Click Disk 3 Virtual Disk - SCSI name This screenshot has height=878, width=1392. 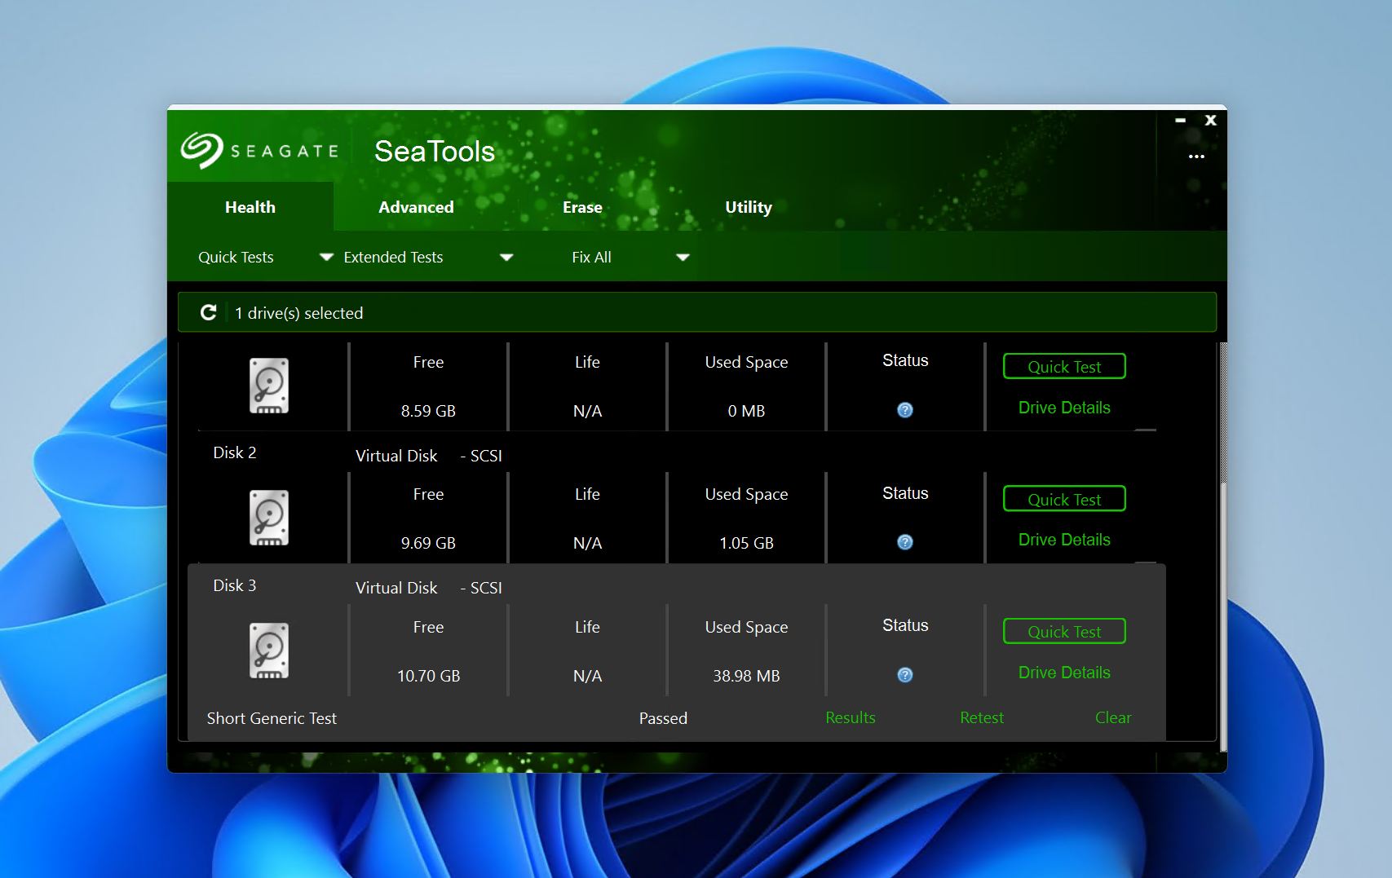tap(429, 588)
